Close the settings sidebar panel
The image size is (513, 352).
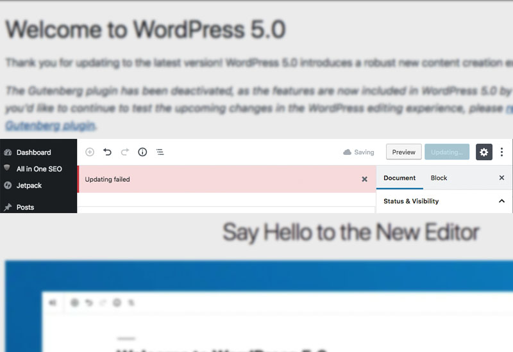coord(501,178)
